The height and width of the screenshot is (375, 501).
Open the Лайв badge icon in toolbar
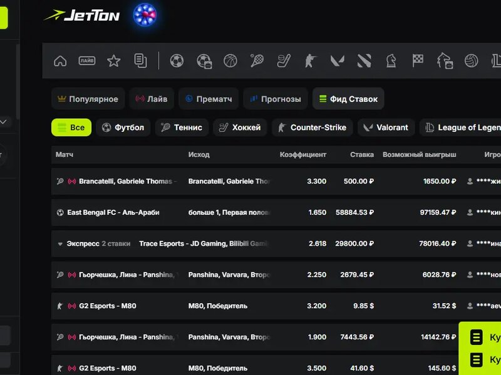(87, 60)
